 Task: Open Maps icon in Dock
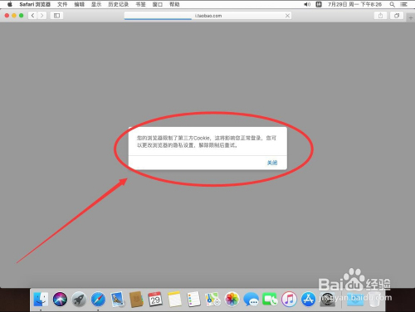[x=212, y=300]
